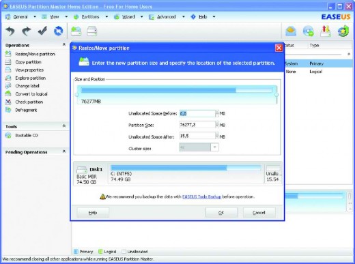Close the Resize/Move partition dialog
The height and width of the screenshot is (264, 355).
click(x=279, y=48)
